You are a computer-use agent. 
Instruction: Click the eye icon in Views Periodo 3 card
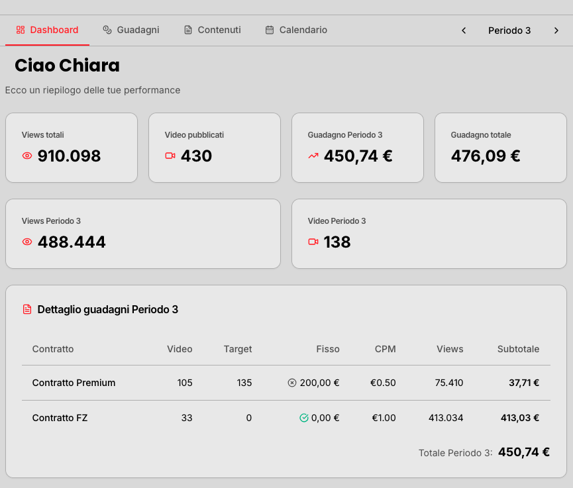click(x=27, y=242)
